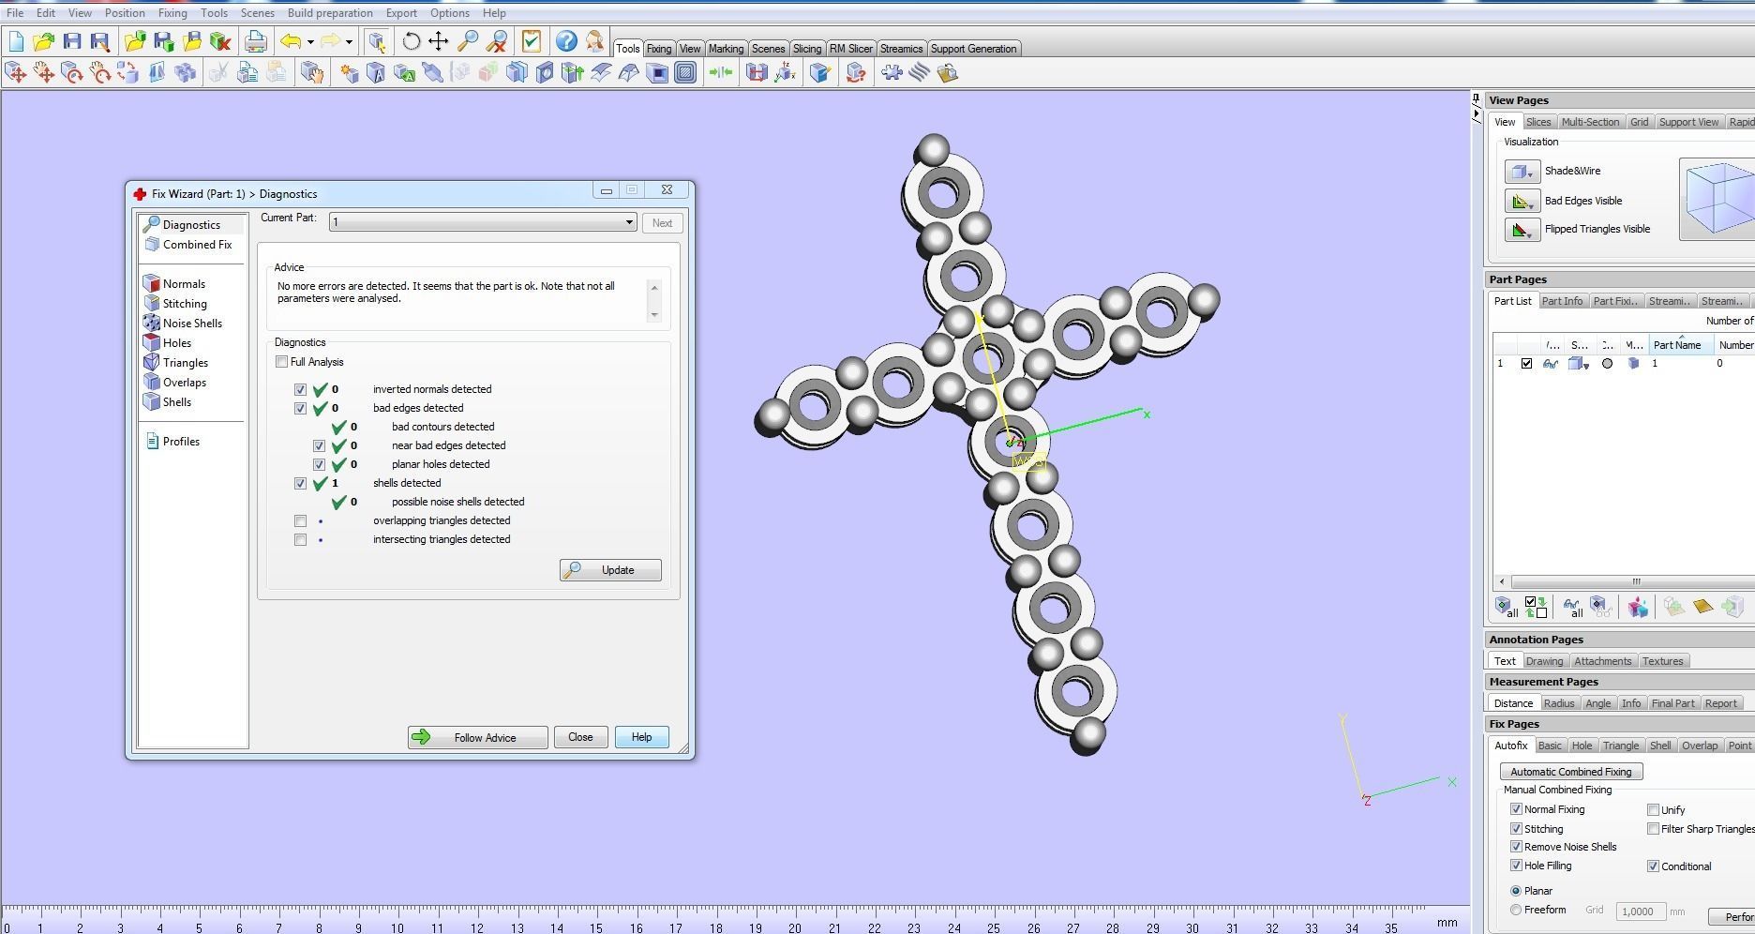Open the Fixing menu
This screenshot has height=934, width=1755.
[172, 13]
